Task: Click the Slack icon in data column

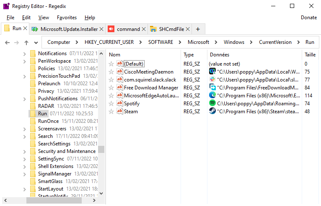Action: point(212,79)
